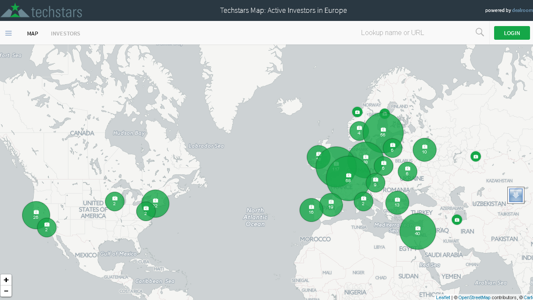Open the dealroom link in the header

522,10
